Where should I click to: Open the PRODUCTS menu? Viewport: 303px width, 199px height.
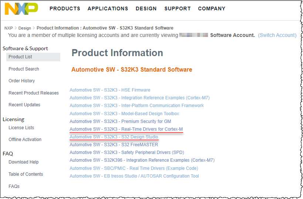click(x=65, y=8)
